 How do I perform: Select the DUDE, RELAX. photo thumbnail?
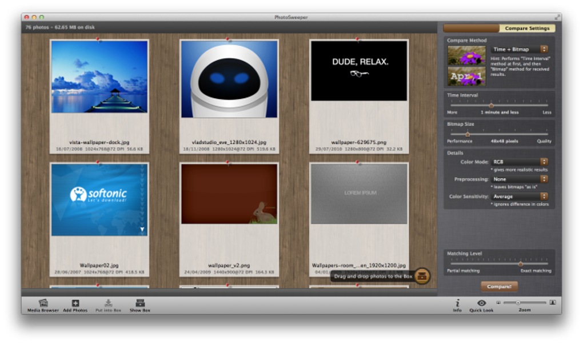coord(359,71)
